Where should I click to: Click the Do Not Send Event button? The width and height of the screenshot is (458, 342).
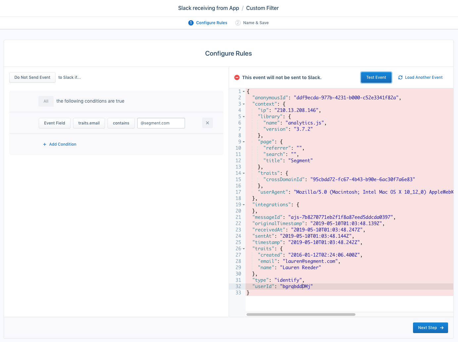tap(32, 77)
